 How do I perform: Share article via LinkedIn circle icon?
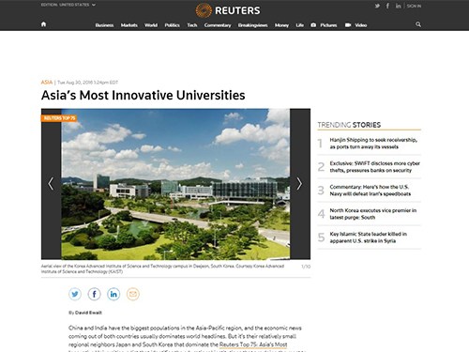coord(113,294)
